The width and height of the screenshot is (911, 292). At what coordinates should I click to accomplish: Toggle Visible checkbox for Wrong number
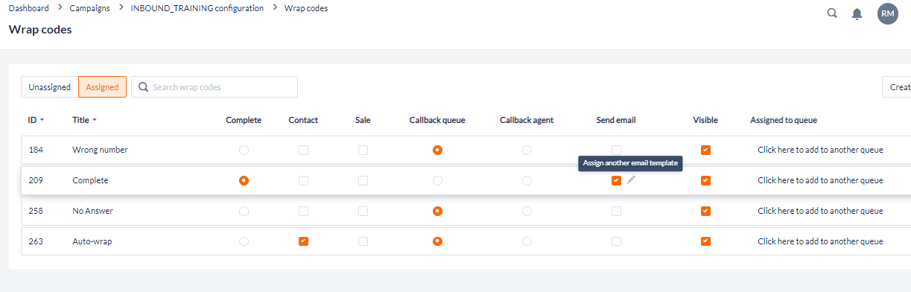tap(705, 150)
